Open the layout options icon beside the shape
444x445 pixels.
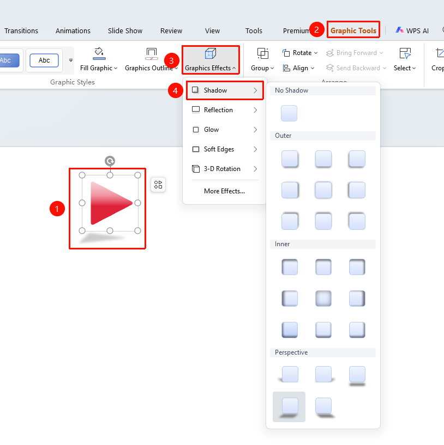tap(158, 185)
